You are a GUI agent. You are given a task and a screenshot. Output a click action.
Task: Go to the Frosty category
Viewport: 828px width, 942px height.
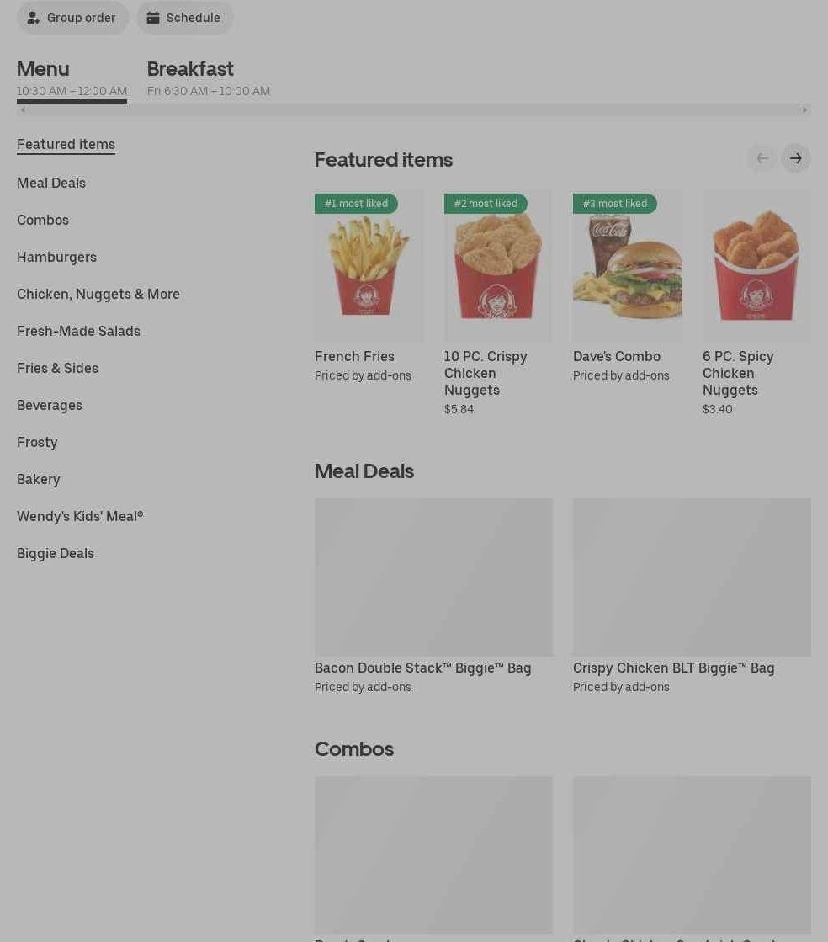[x=37, y=442]
